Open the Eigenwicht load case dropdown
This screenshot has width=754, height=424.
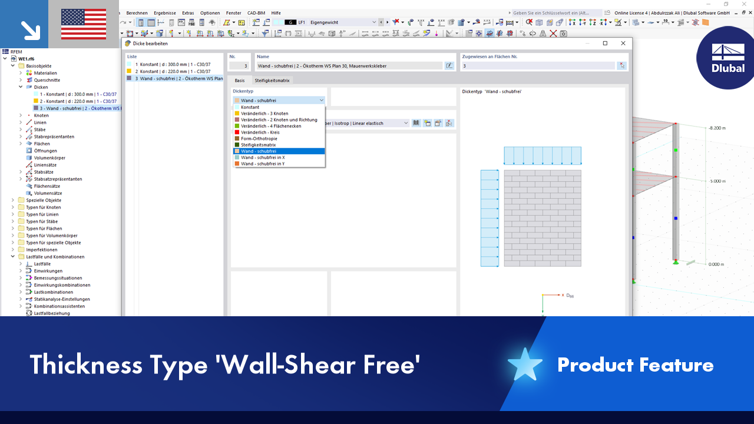375,21
